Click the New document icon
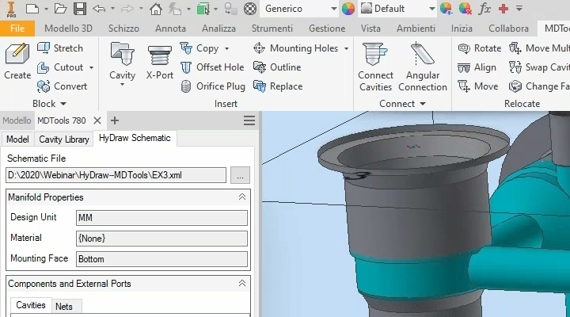 click(32, 9)
